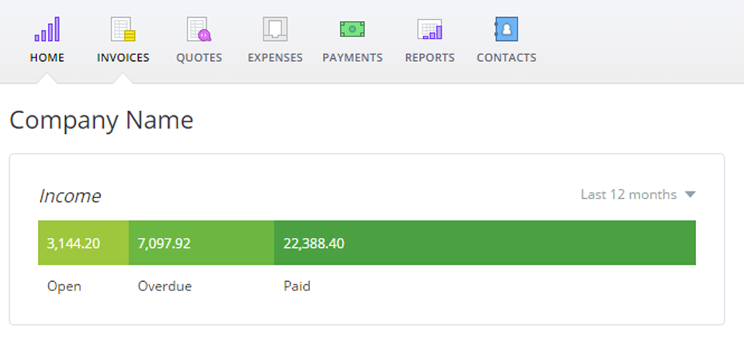Go to the HOME tab label
Screen dimensions: 744x340
pyautogui.click(x=47, y=58)
